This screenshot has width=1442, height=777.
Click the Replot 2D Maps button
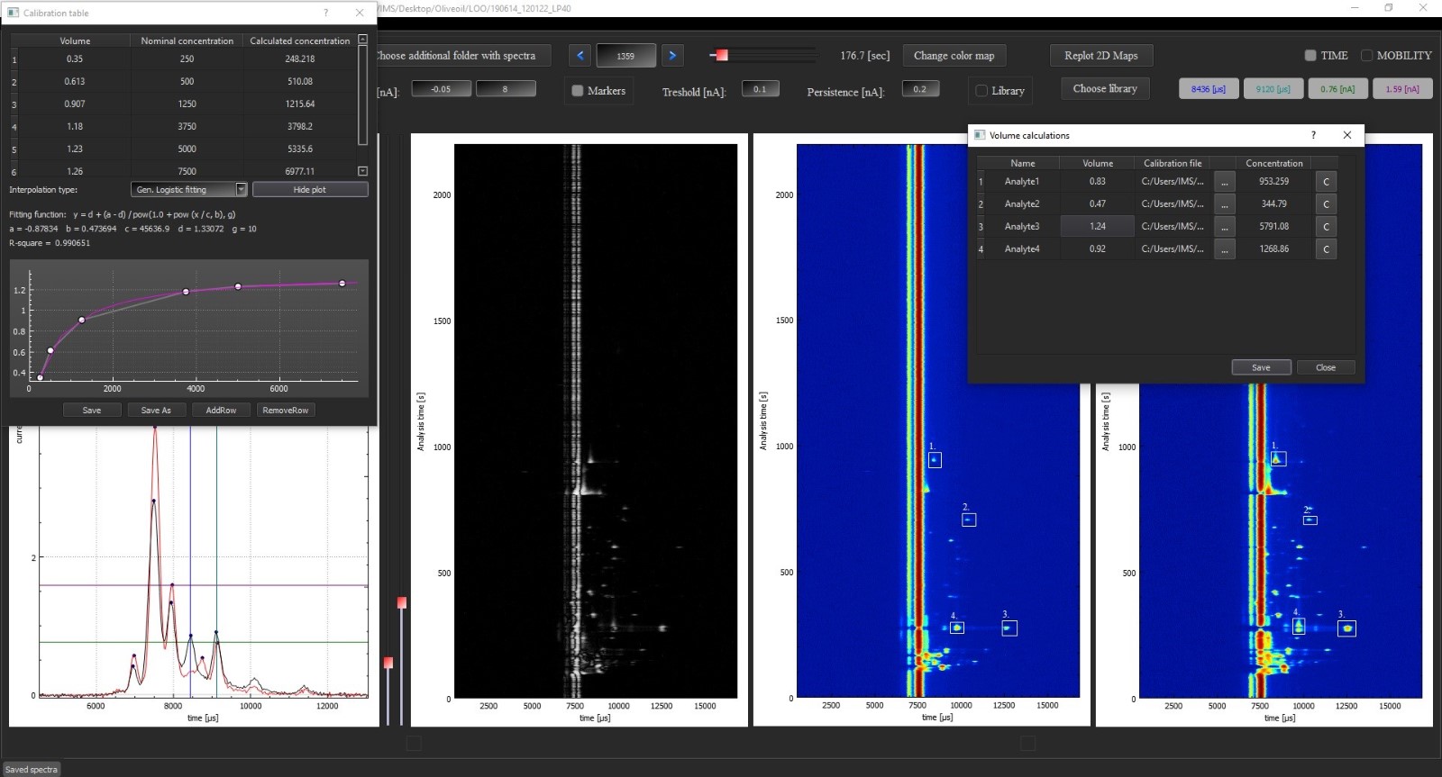pyautogui.click(x=1100, y=56)
